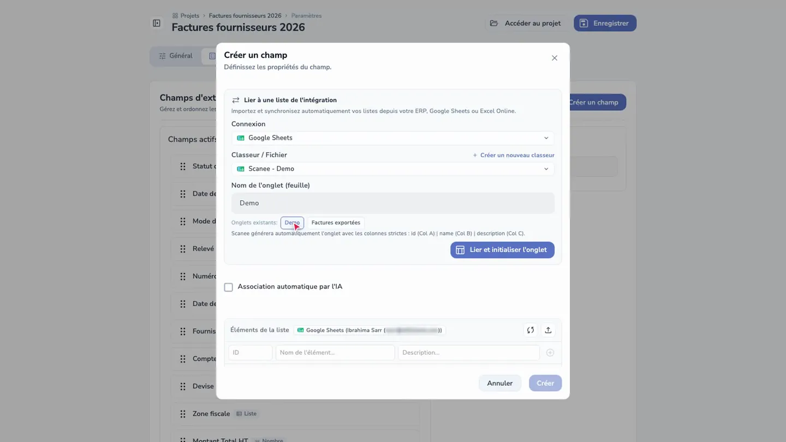Click the Lier à une liste heading icon
This screenshot has height=442, width=786.
point(236,100)
